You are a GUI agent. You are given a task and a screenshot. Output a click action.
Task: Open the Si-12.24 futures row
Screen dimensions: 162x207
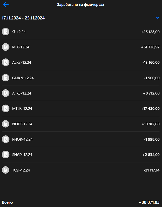pyautogui.click(x=19, y=32)
